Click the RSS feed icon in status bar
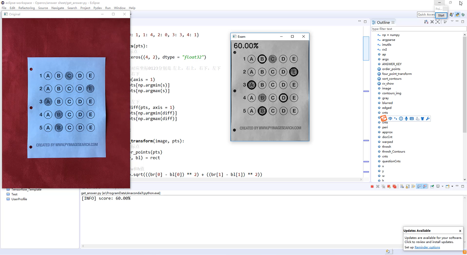Screen dimensions: 467x255 (464, 252)
